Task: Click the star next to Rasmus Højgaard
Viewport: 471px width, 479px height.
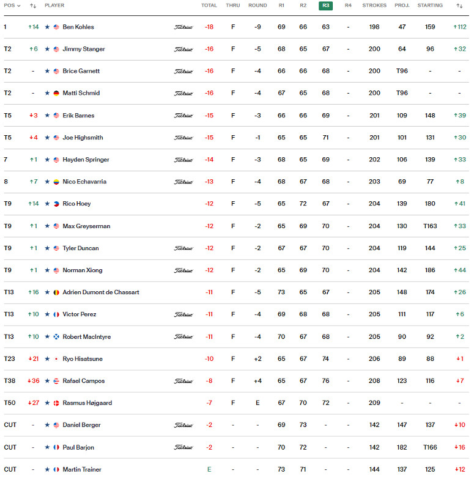Action: tap(47, 403)
